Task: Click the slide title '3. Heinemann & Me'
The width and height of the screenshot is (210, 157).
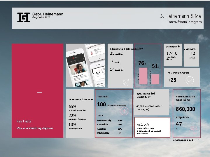Action: click(x=181, y=16)
